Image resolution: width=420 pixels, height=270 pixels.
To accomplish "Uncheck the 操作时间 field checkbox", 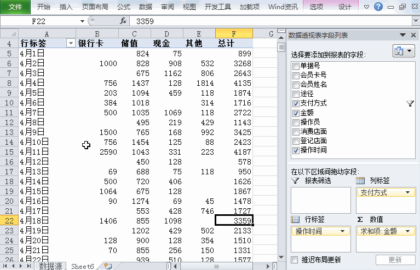I will (x=296, y=150).
